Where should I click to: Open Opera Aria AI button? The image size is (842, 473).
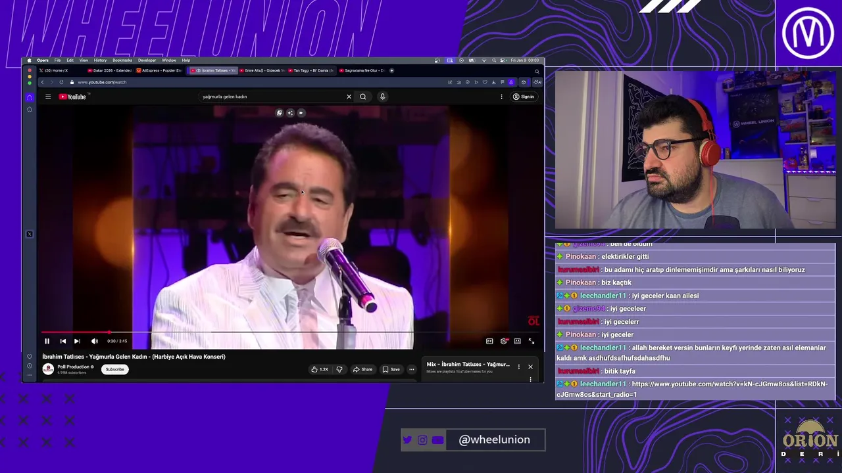[x=537, y=82]
